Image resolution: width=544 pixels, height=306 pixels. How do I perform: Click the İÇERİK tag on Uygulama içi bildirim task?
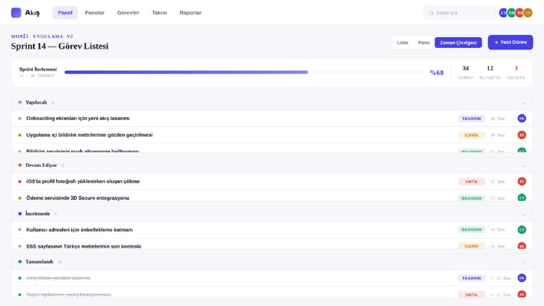[471, 135]
